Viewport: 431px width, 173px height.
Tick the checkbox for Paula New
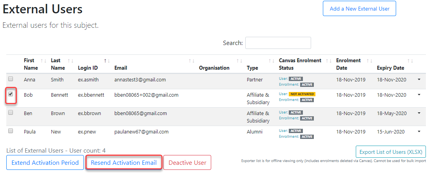point(11,131)
